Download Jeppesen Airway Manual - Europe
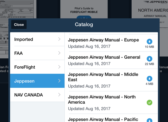Viewport: 168px width, 122px height. (150, 42)
